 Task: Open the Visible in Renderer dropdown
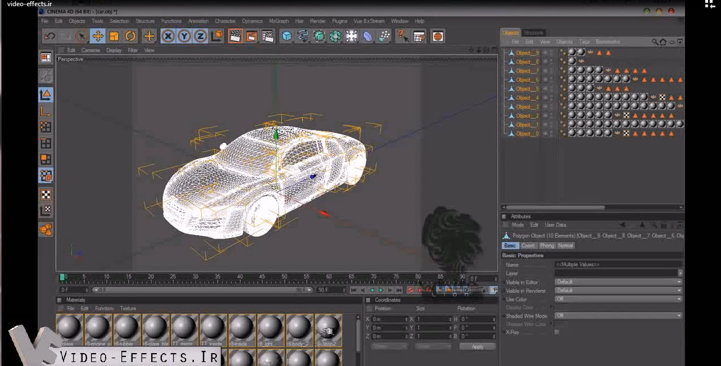point(618,291)
